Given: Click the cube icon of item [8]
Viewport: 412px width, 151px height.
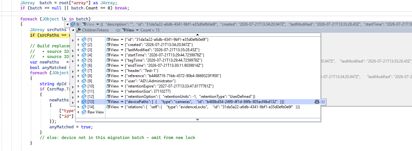Looking at the screenshot, I should [84, 76].
